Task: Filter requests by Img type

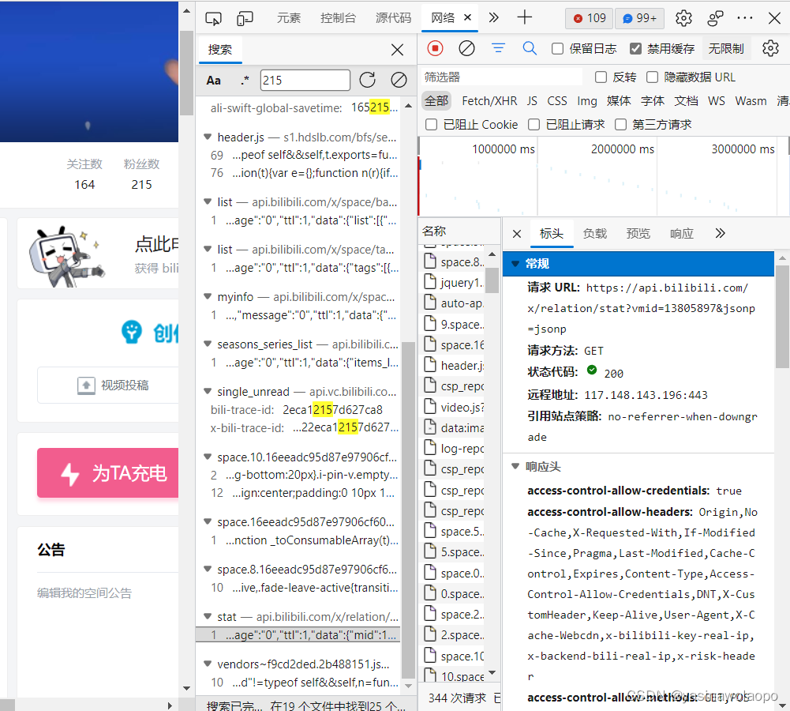Action: click(587, 101)
